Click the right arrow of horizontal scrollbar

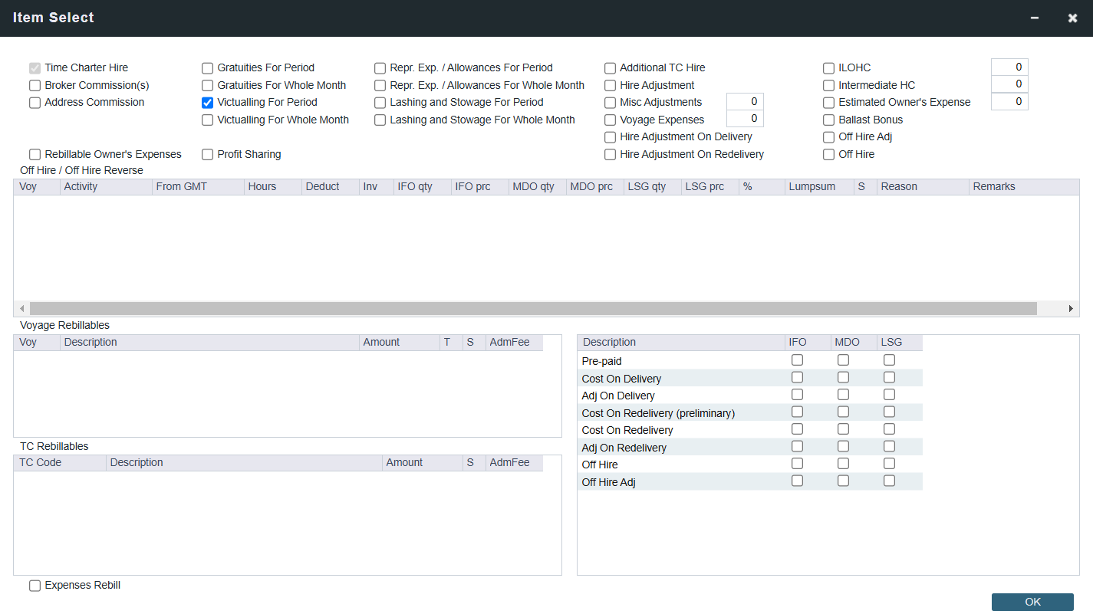click(x=1071, y=308)
